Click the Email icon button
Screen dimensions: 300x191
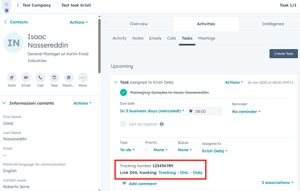point(26,77)
